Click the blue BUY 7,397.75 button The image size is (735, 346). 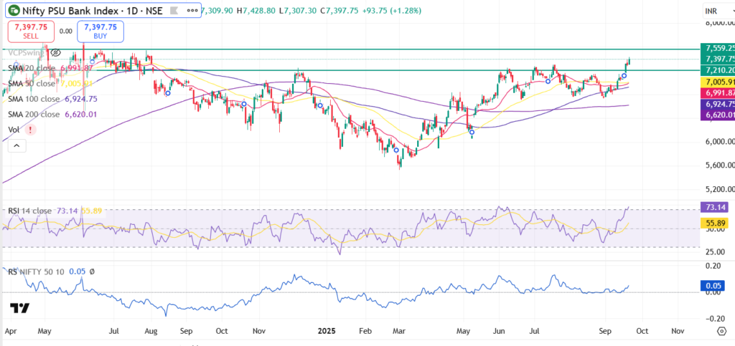coord(100,32)
